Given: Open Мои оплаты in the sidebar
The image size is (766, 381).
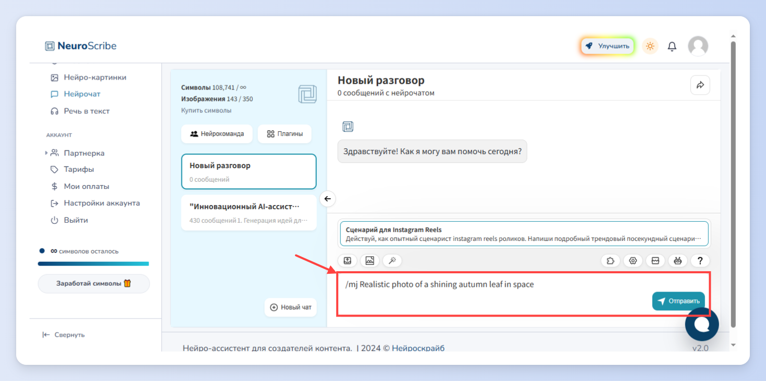Looking at the screenshot, I should point(87,186).
